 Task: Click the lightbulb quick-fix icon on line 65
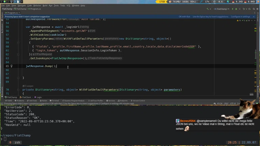(11, 66)
